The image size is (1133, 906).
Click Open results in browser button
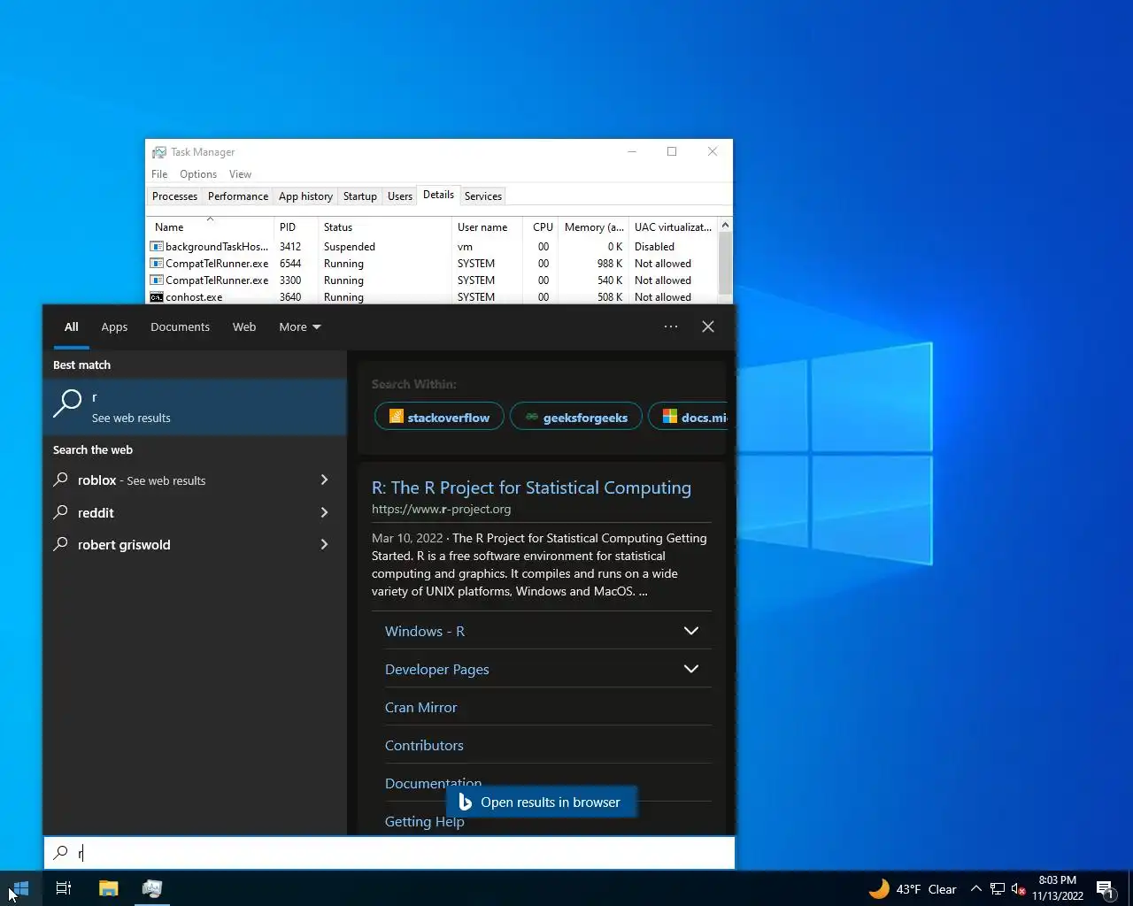click(541, 802)
